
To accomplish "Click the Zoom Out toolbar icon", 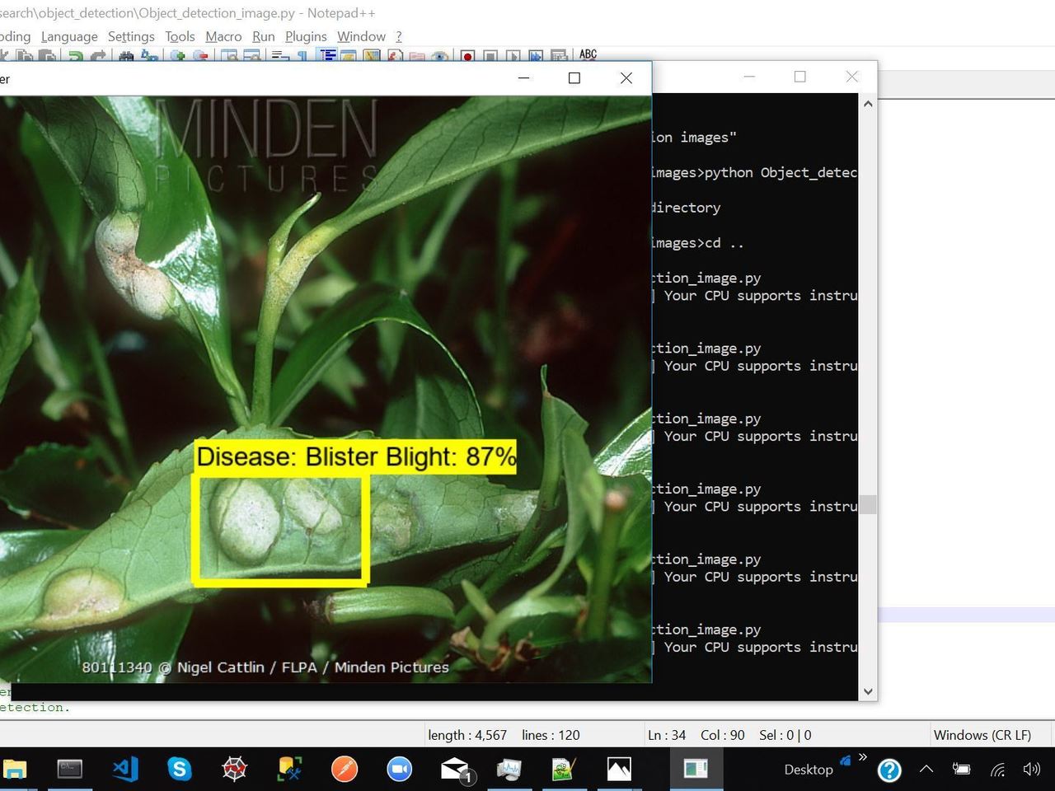I will [x=200, y=56].
